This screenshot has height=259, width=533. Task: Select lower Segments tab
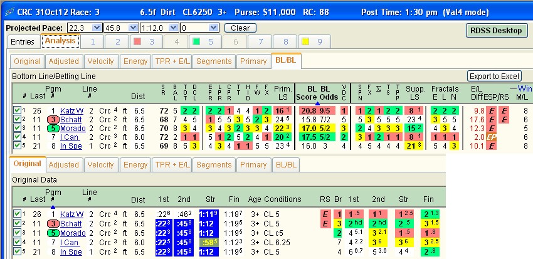[x=214, y=165]
